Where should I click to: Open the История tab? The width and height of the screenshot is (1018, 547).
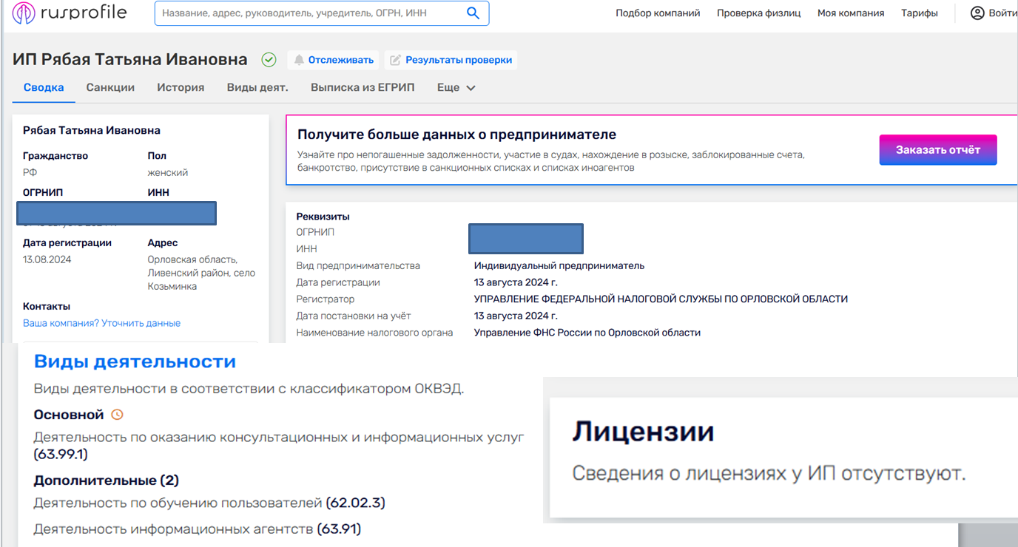[x=181, y=87]
